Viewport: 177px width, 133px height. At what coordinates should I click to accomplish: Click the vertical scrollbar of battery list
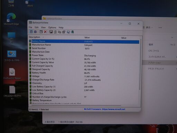[x=140, y=65]
